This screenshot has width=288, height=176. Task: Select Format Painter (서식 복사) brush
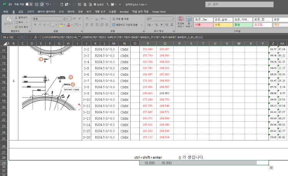click(x=16, y=27)
